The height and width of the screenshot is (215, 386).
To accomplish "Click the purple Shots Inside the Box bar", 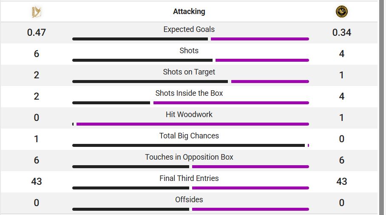I will tap(231, 103).
